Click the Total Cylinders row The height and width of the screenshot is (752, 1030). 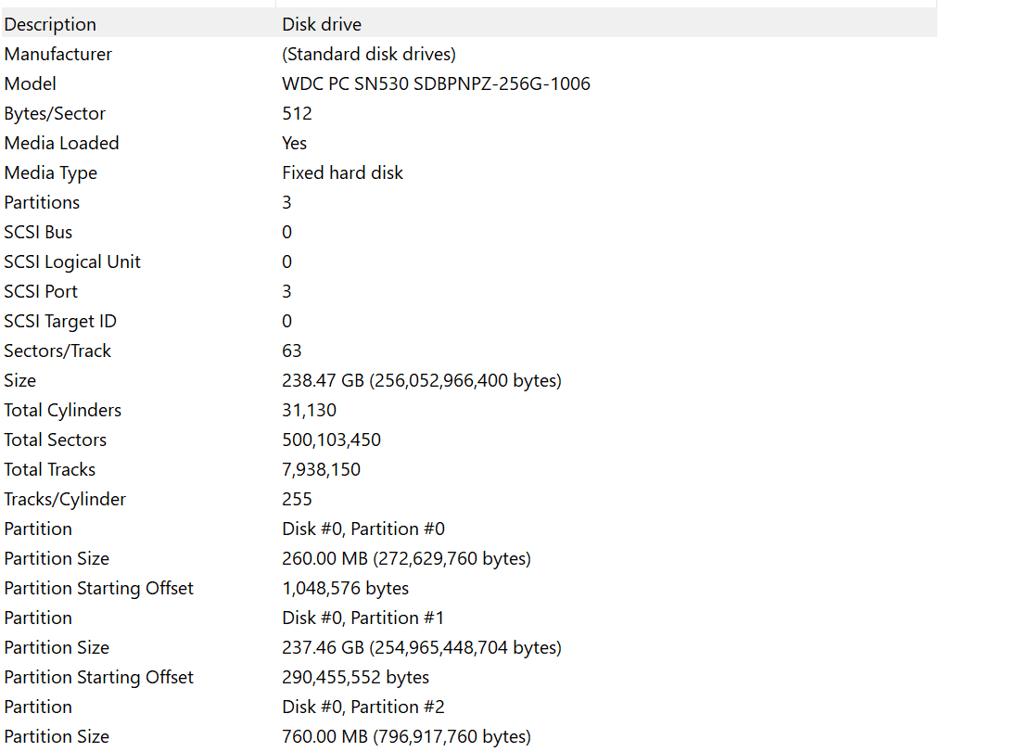(62, 410)
